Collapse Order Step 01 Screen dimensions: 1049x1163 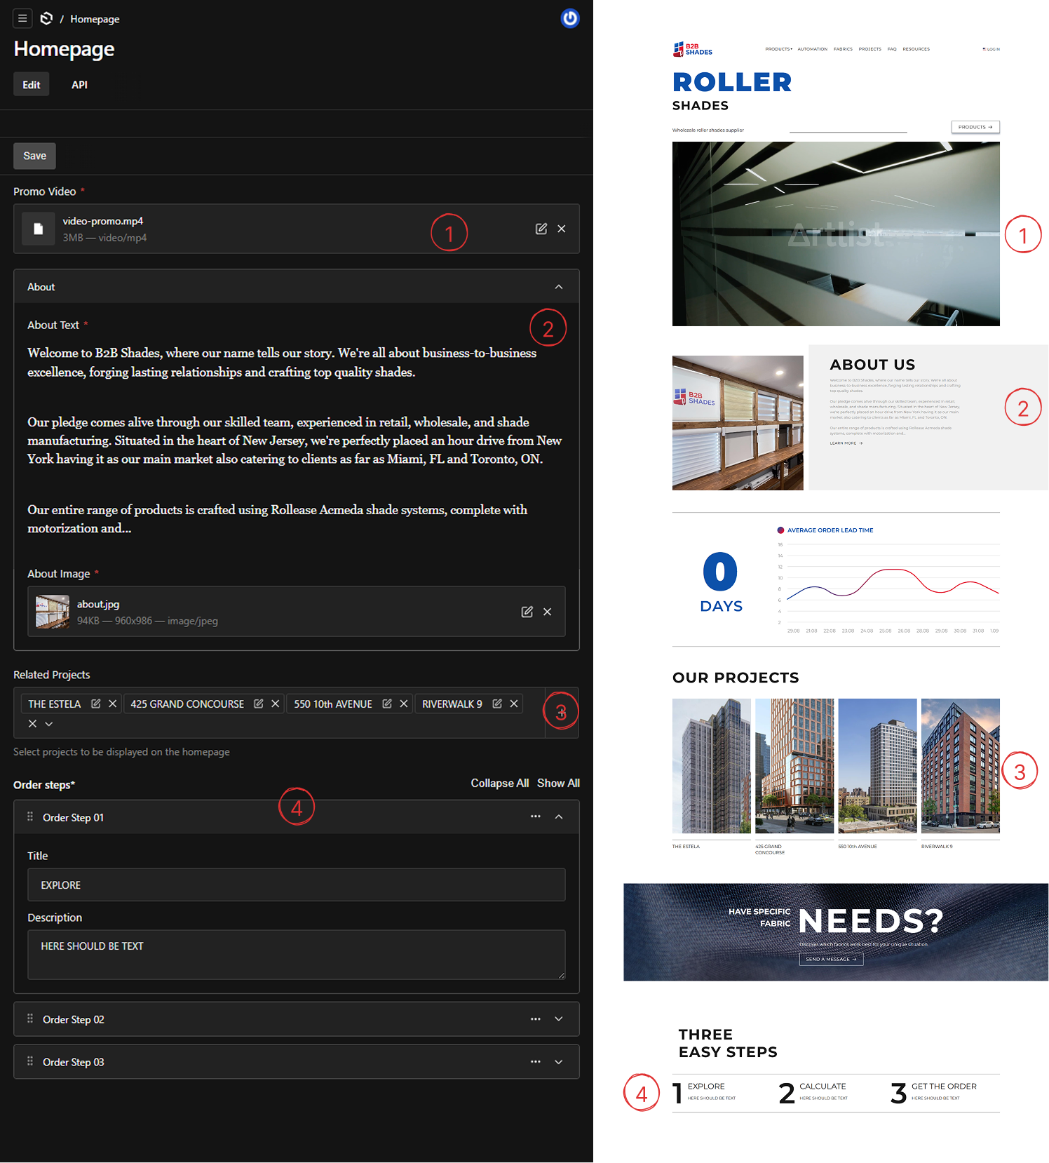coord(559,816)
